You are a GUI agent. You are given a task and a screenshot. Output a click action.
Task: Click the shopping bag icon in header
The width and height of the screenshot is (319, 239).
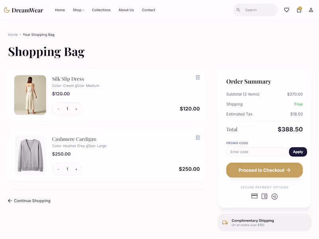click(299, 10)
